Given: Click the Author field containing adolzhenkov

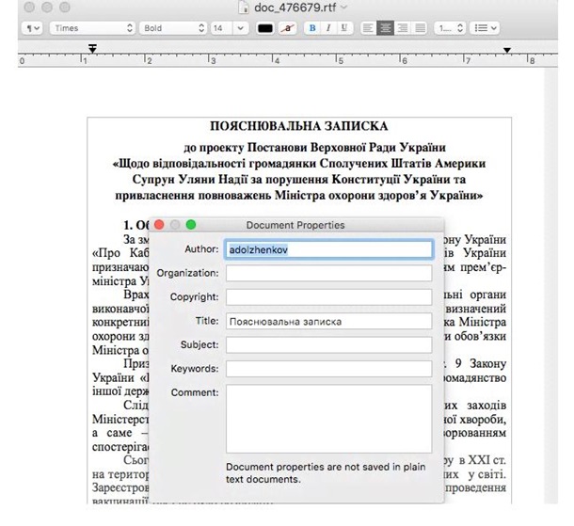Looking at the screenshot, I should tap(328, 249).
